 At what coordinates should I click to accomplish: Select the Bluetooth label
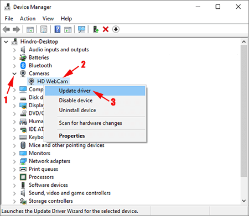[40, 66]
